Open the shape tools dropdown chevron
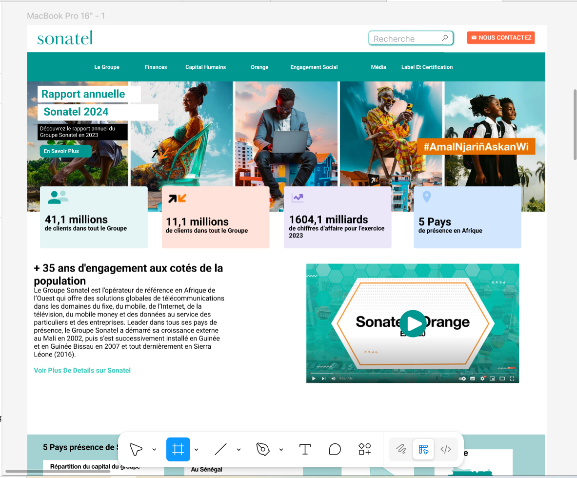 pyautogui.click(x=239, y=449)
